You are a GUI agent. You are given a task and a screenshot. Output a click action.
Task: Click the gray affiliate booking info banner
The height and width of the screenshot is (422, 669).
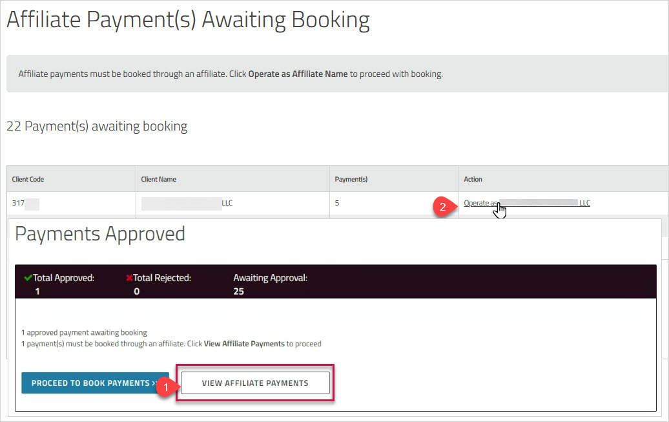click(x=336, y=74)
